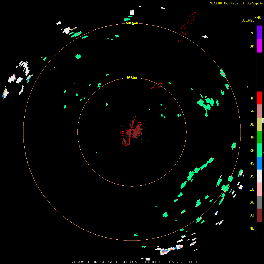The image size is (264, 264).
Task: Click the 'GR' legend label
Action: (252, 111)
